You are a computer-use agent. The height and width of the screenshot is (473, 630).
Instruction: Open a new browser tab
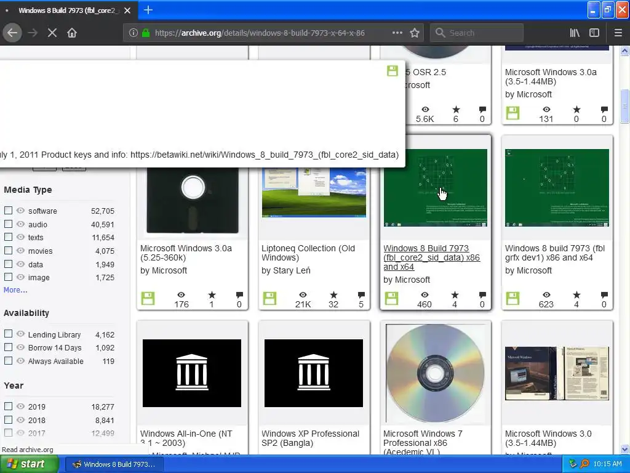(148, 10)
